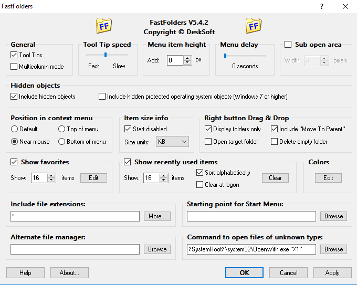Select Bottom of menu position
This screenshot has width=357, height=285.
[61, 141]
